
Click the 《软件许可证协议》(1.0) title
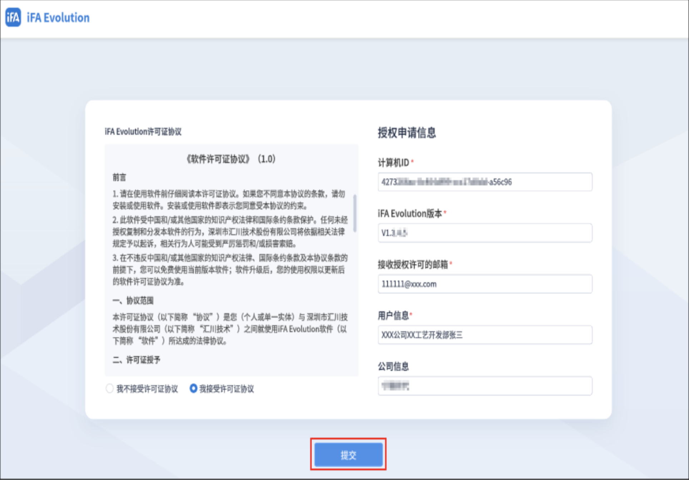(x=231, y=159)
